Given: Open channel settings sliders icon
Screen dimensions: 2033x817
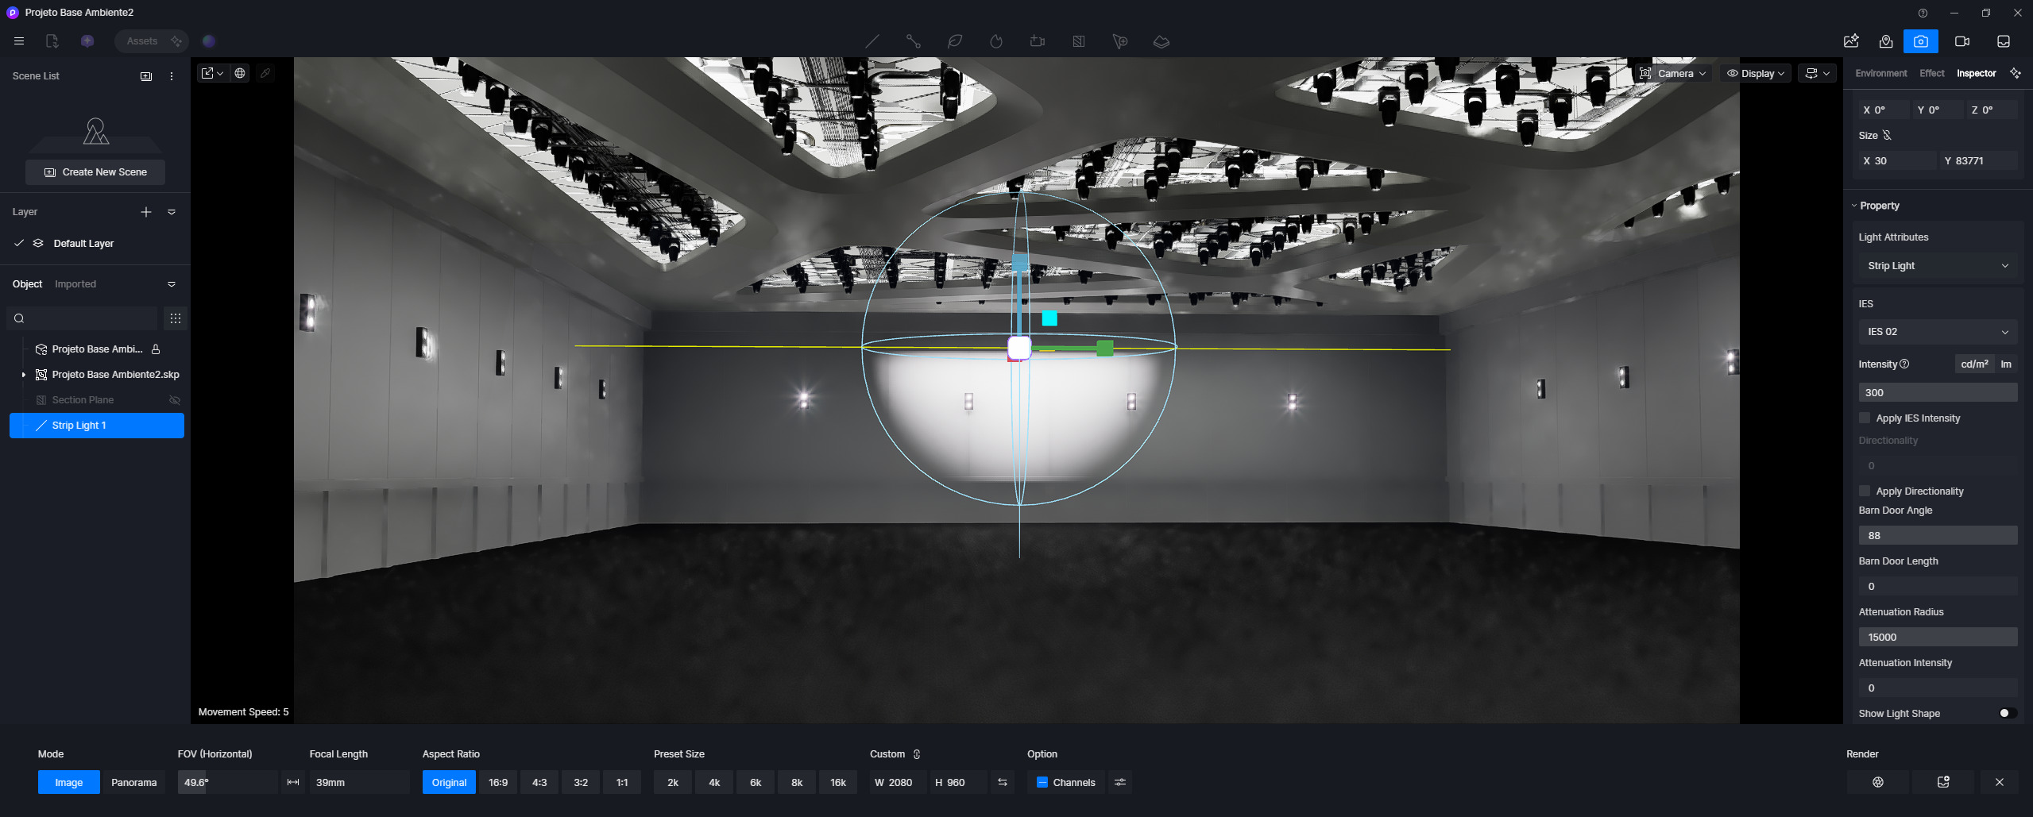Looking at the screenshot, I should tap(1119, 782).
